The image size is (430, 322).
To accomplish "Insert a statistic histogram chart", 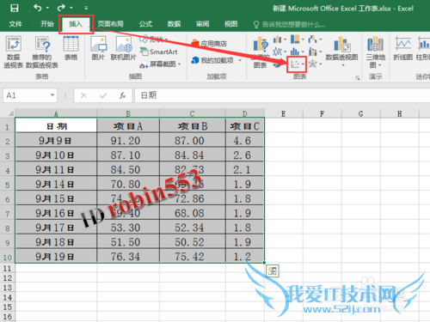I will (297, 52).
